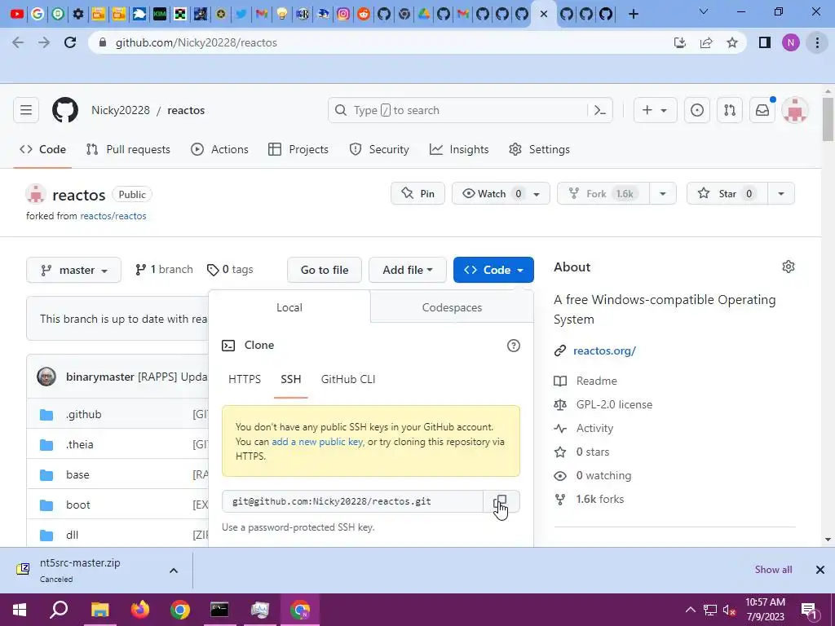Image resolution: width=835 pixels, height=626 pixels.
Task: Open the command palette icon in search bar
Action: coord(600,110)
